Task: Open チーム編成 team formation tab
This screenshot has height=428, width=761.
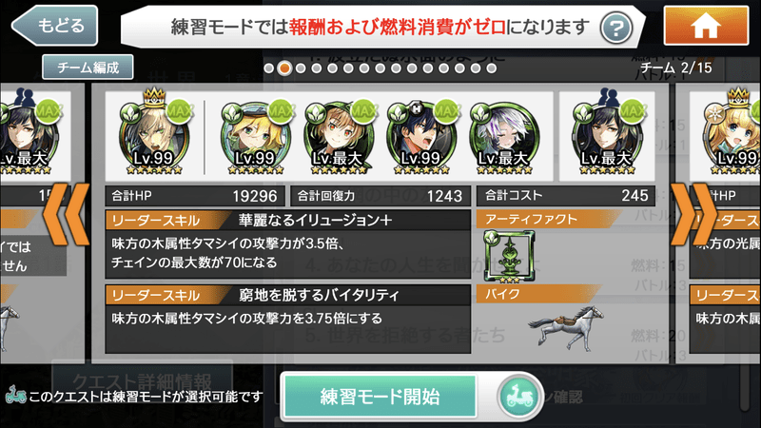Action: 88,67
